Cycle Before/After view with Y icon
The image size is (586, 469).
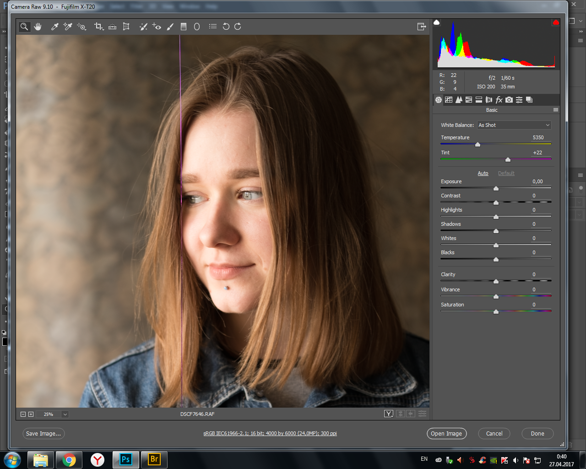(389, 414)
